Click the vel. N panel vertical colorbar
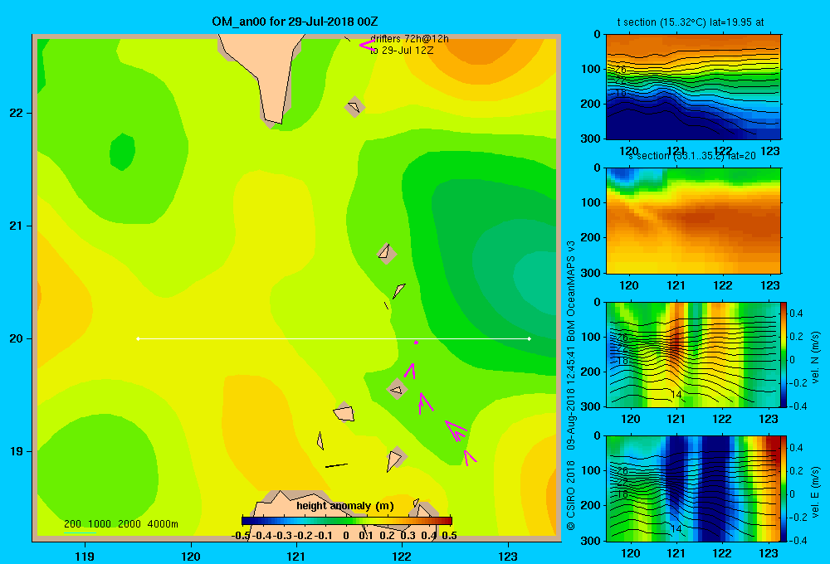This screenshot has height=564, width=830. click(784, 354)
